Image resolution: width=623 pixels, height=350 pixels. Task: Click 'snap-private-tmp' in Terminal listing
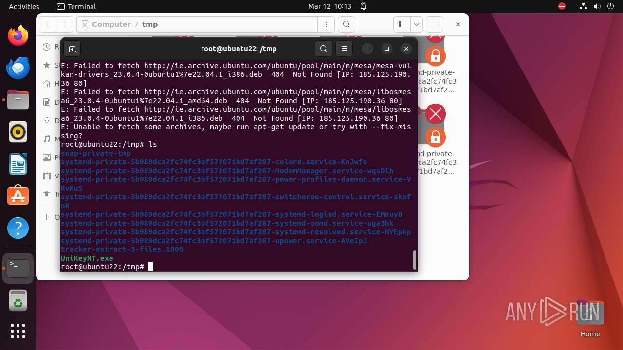coord(95,153)
